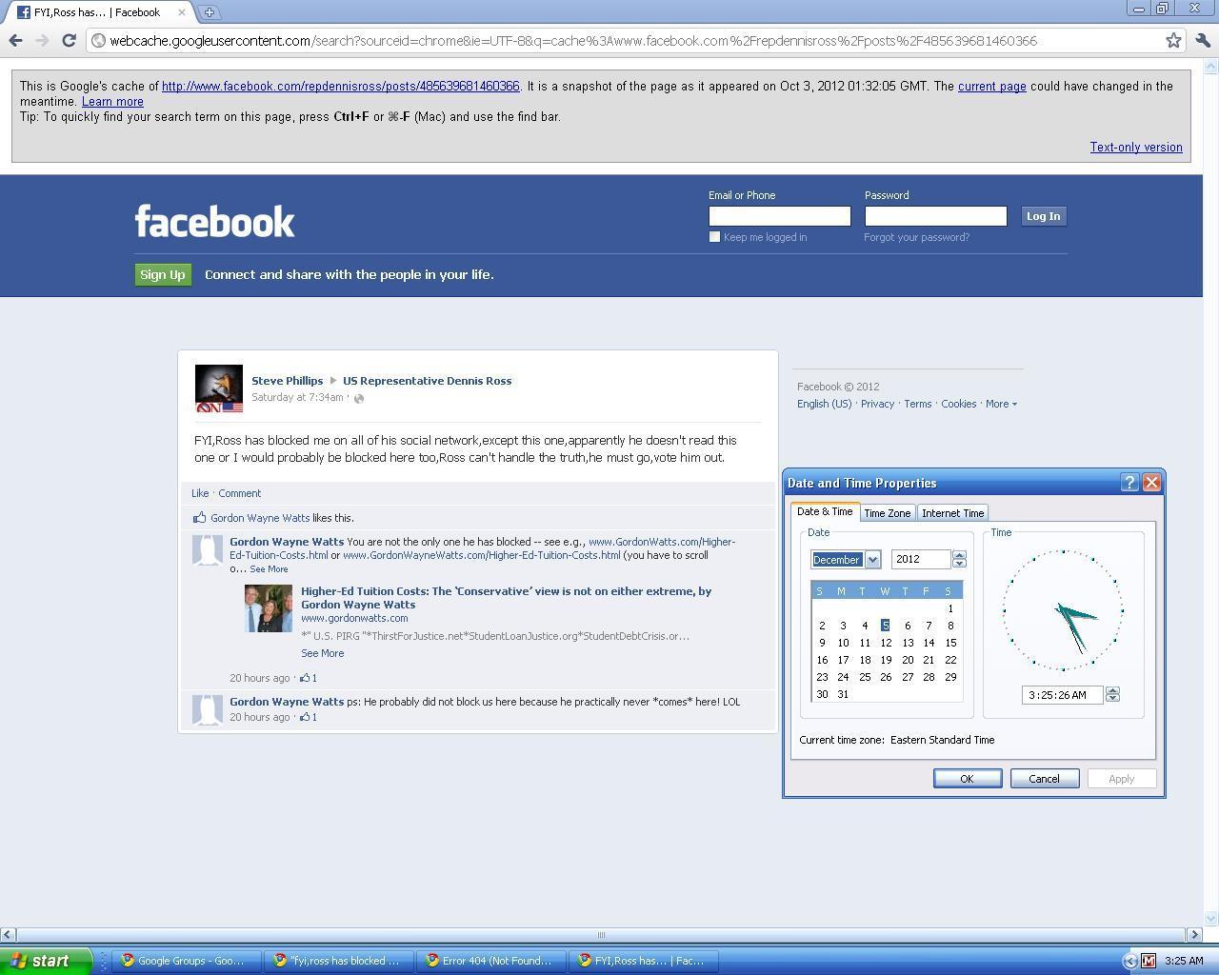Screen dimensions: 1219x975
Task: Open the Text-only version link
Action: point(1136,148)
